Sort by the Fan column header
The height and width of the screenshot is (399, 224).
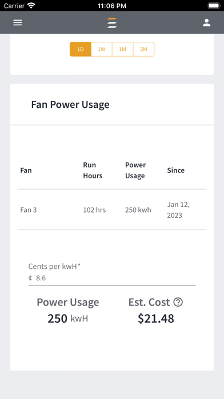point(26,170)
